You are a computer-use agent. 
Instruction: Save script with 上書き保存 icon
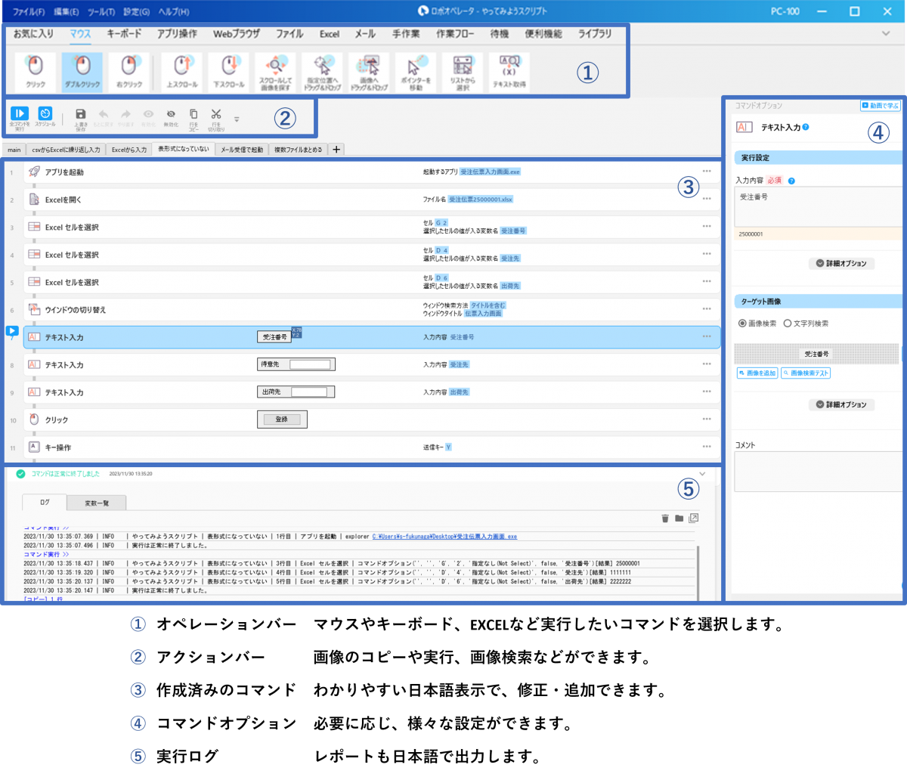pos(81,119)
